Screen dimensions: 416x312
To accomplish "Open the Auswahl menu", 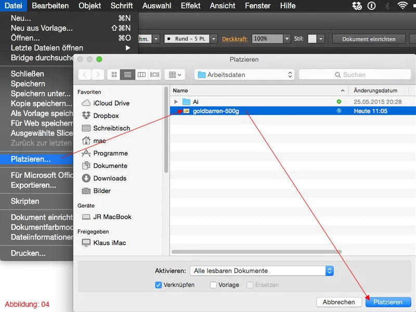I will point(157,6).
